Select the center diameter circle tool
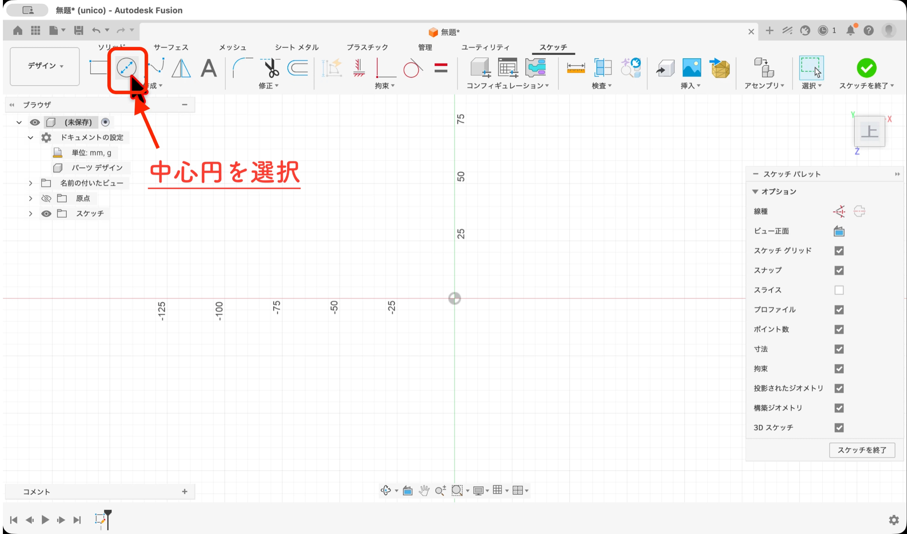This screenshot has height=534, width=907. click(x=126, y=68)
